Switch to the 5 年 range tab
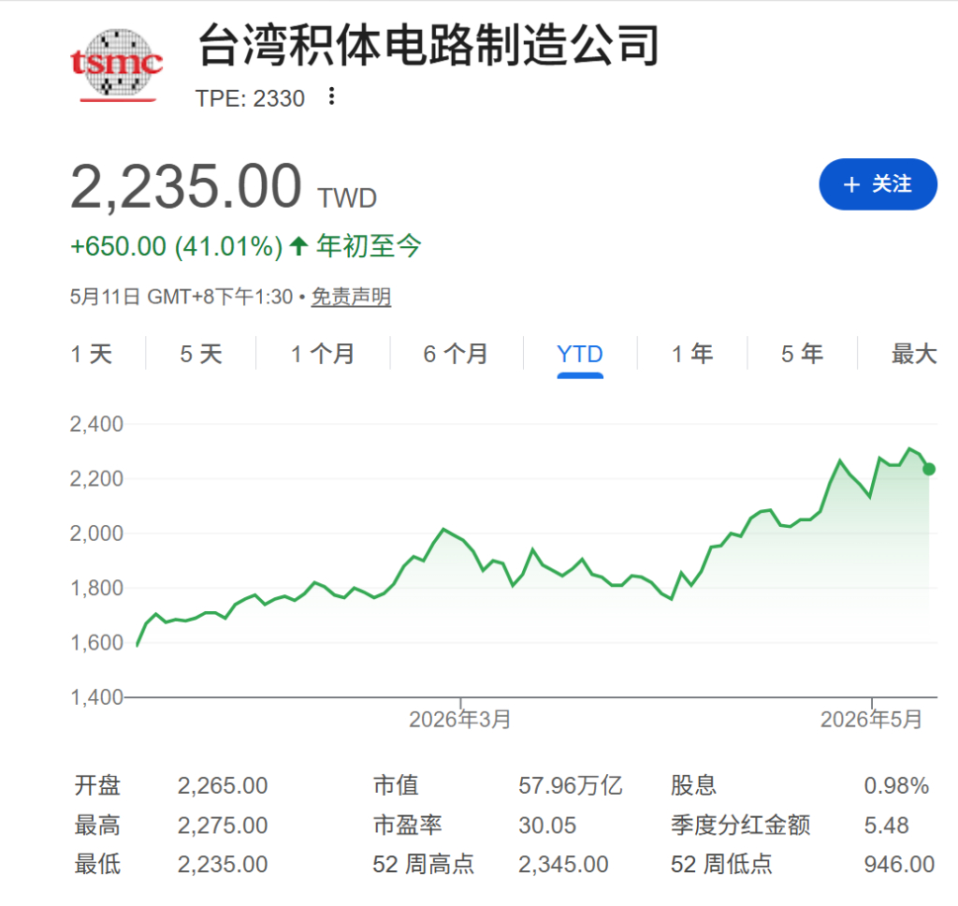Image resolution: width=958 pixels, height=906 pixels. (802, 354)
